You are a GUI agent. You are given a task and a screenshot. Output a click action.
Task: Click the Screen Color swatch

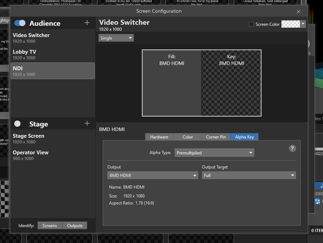click(291, 24)
